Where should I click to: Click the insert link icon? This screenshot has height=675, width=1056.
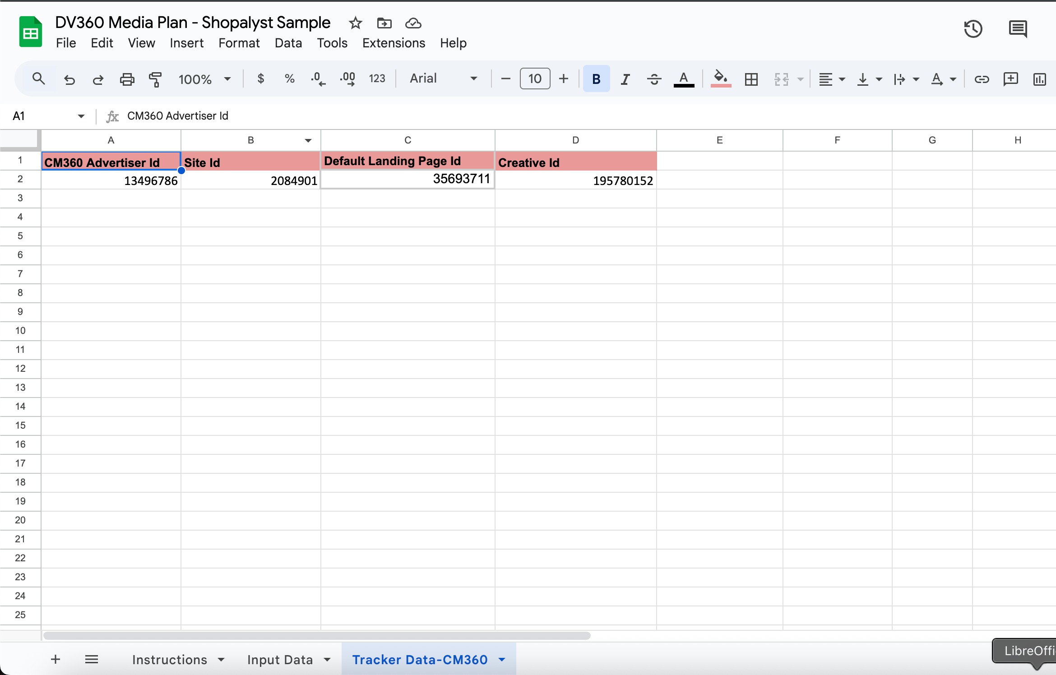click(982, 79)
